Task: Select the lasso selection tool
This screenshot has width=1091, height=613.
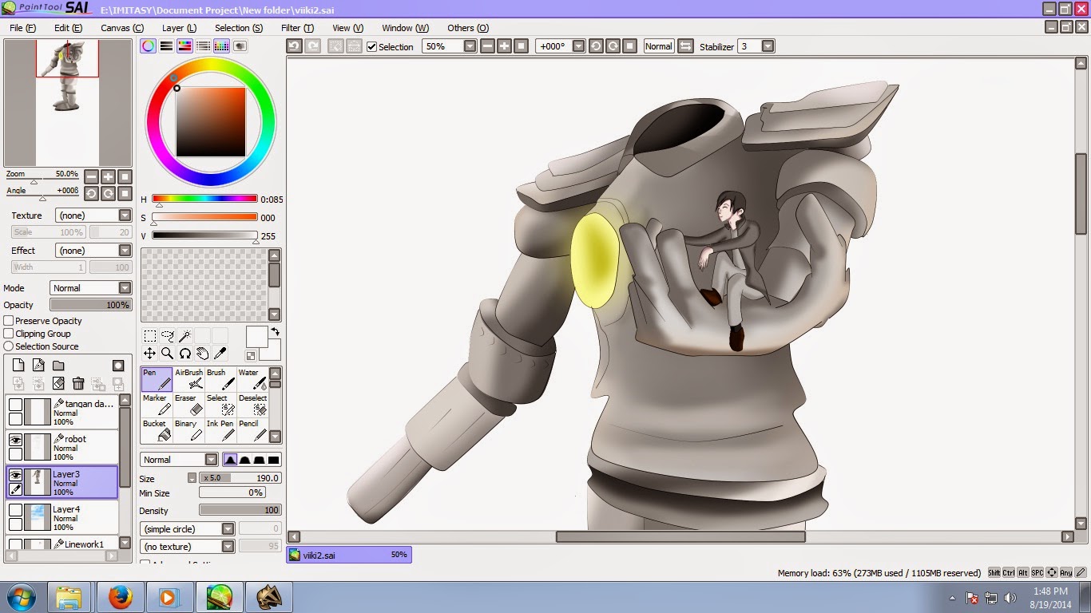Action: (167, 336)
